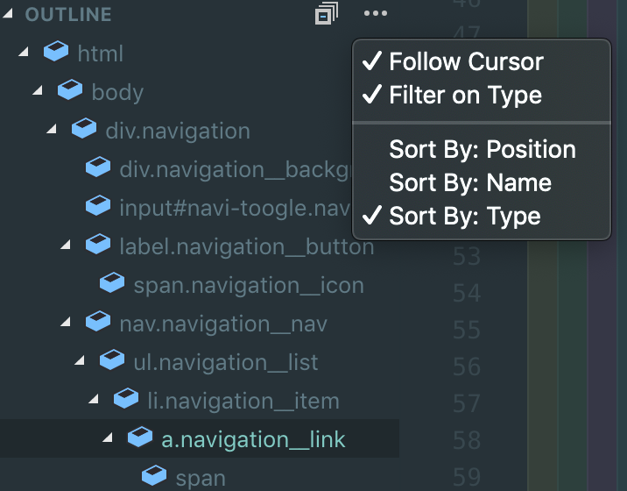The height and width of the screenshot is (491, 627).
Task: Open the Outline More Actions ellipsis
Action: (x=375, y=14)
